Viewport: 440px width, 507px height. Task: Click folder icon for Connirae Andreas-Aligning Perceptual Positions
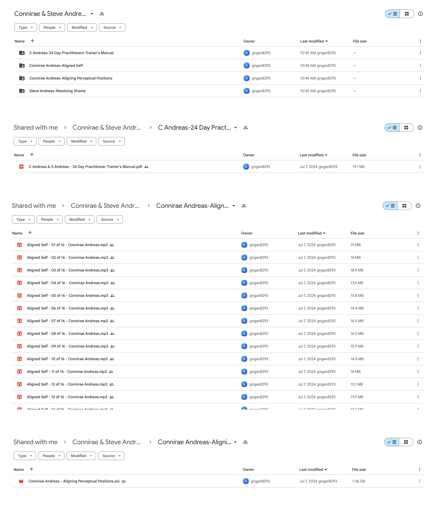pyautogui.click(x=22, y=78)
